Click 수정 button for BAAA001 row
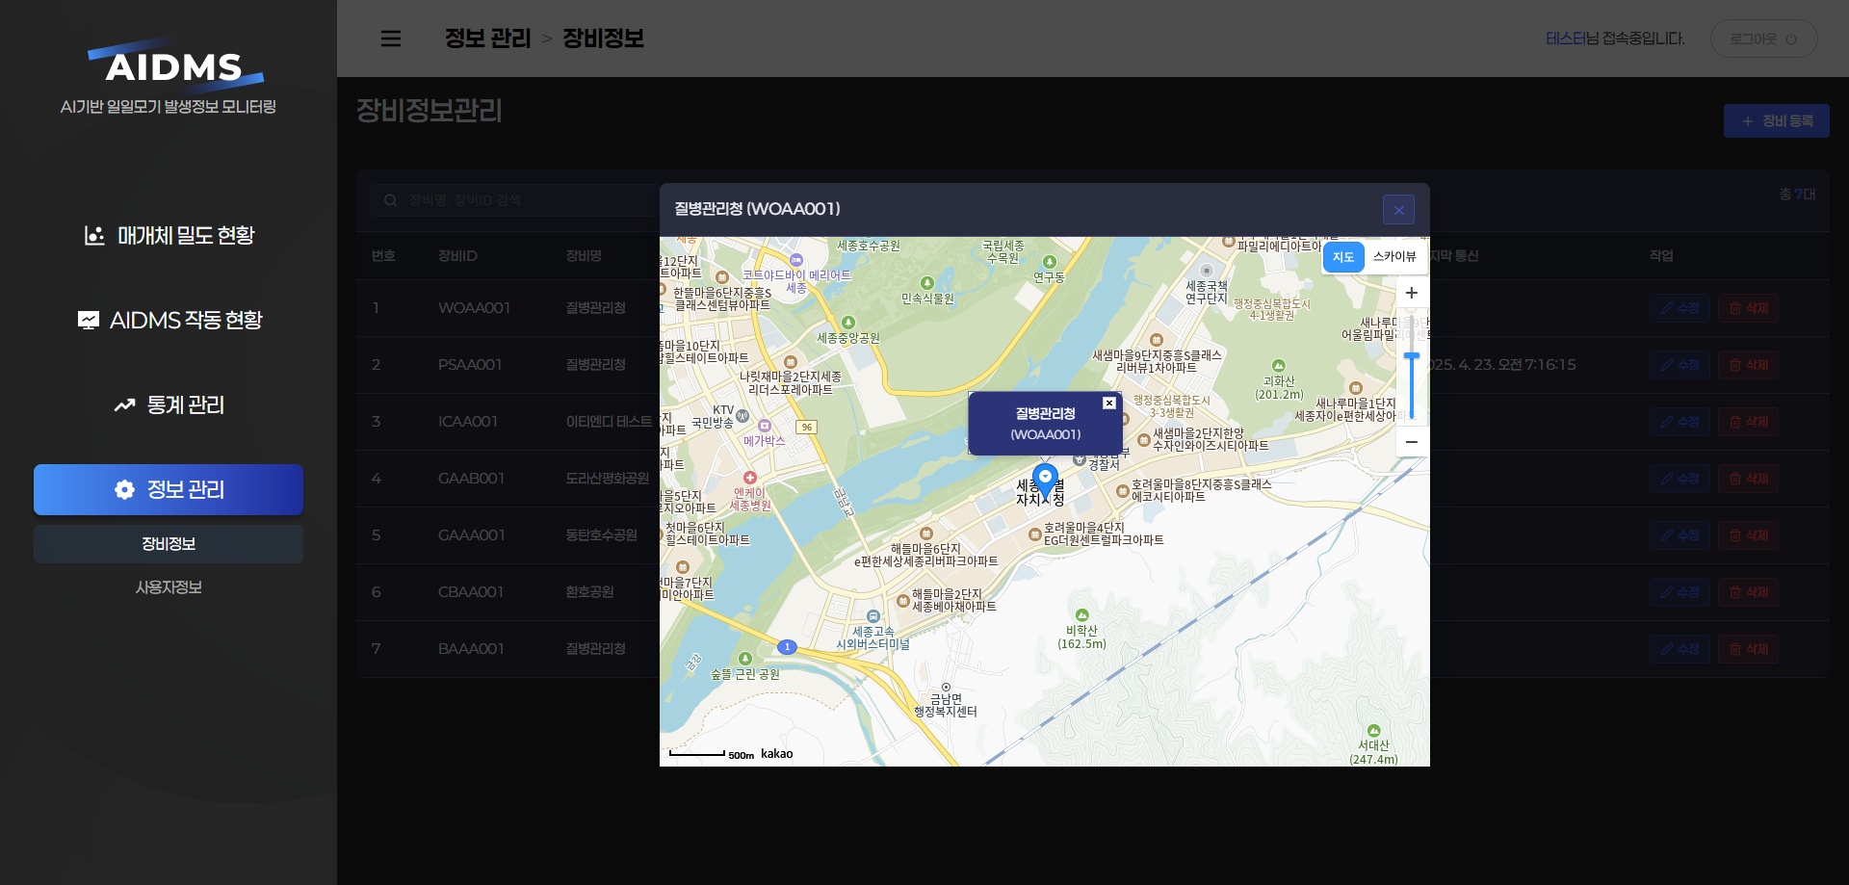 (x=1680, y=649)
